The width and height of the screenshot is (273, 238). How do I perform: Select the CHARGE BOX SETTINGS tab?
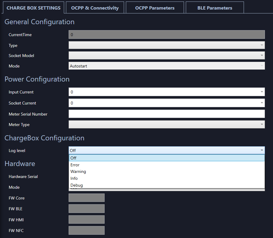point(33,8)
